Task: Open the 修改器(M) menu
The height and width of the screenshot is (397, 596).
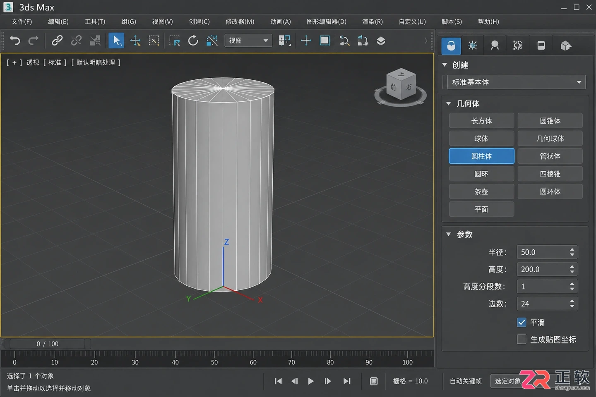Action: pyautogui.click(x=240, y=22)
